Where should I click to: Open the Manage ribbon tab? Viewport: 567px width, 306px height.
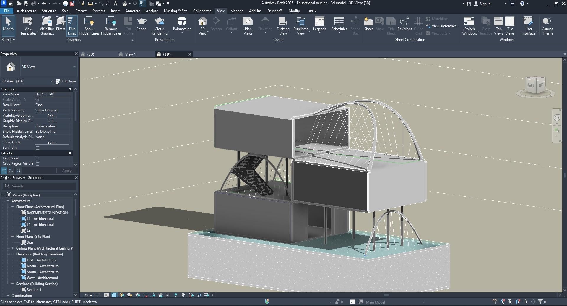pos(237,11)
